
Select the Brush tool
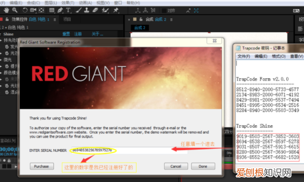pyautogui.click(x=79, y=10)
